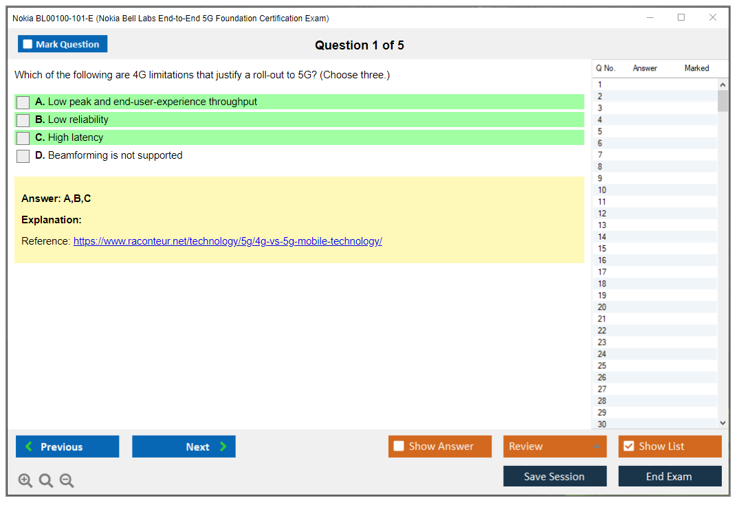Go to the Next question
Viewport: 739px width, 505px height.
[x=184, y=447]
